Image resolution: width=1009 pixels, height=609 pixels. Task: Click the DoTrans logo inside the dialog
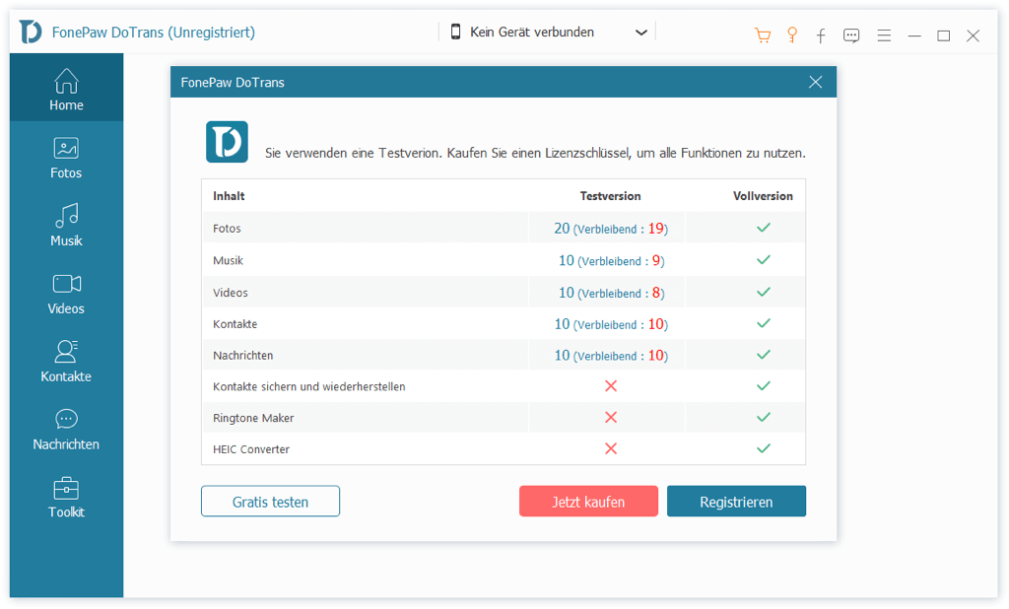(x=228, y=142)
